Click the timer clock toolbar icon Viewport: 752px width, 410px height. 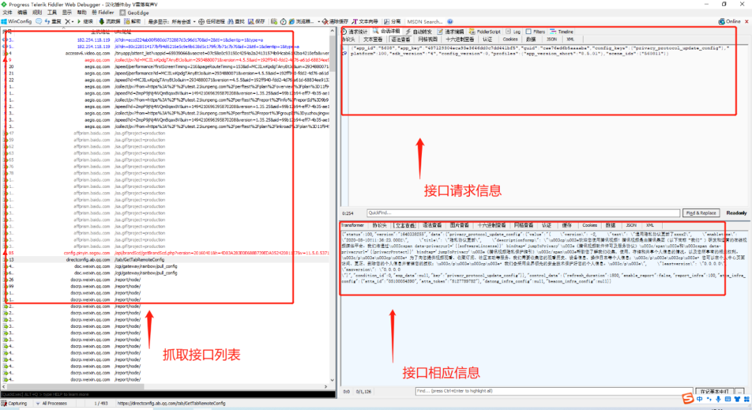click(283, 22)
